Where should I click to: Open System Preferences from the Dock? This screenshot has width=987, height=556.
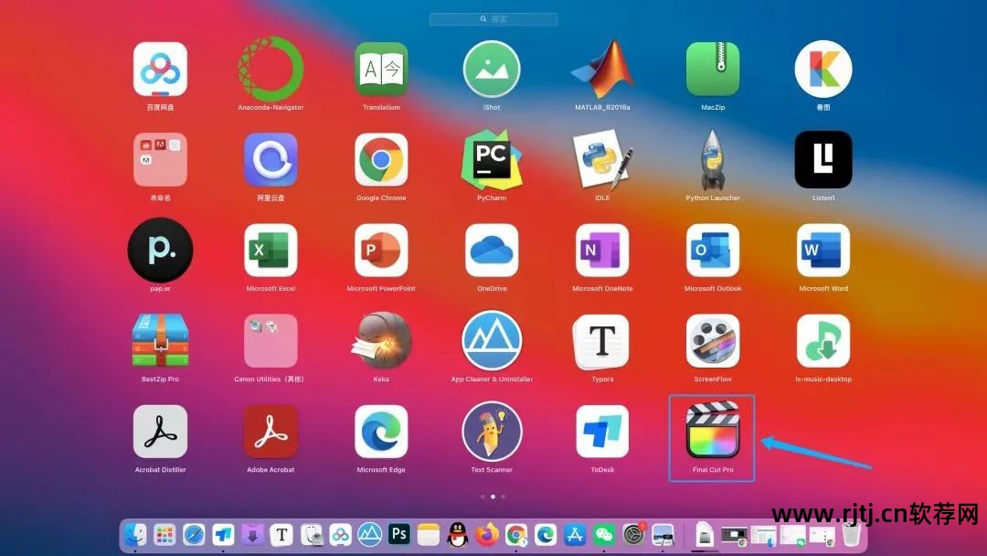(634, 535)
